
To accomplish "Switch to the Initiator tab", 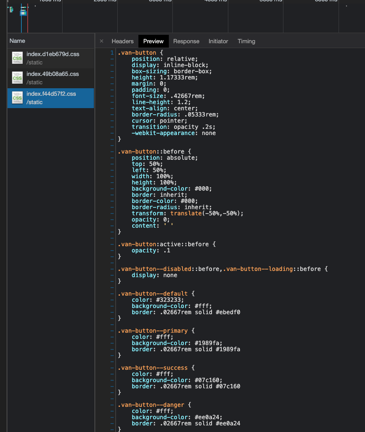I will 218,41.
